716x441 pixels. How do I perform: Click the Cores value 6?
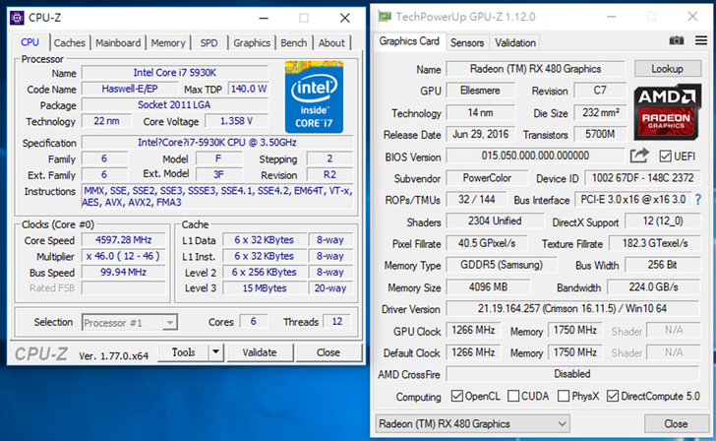[x=253, y=321]
